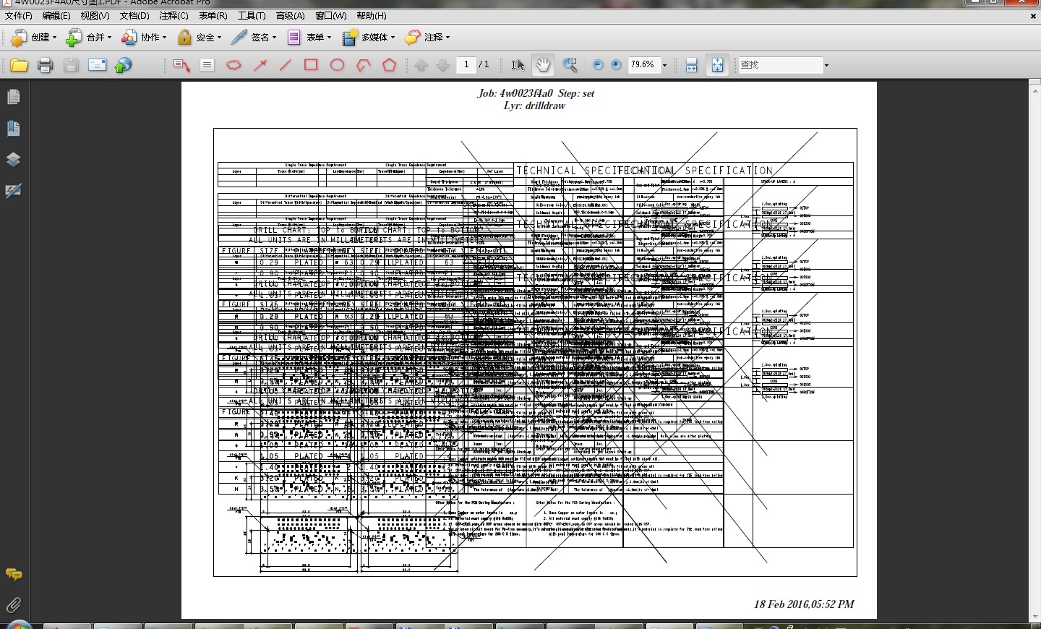Activate the Hand pan tool
The width and height of the screenshot is (1041, 629).
pos(543,65)
